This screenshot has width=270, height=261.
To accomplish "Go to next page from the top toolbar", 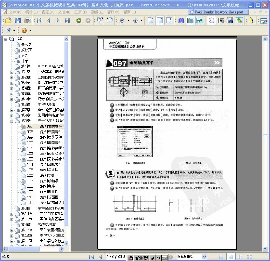I will tap(58, 21).
